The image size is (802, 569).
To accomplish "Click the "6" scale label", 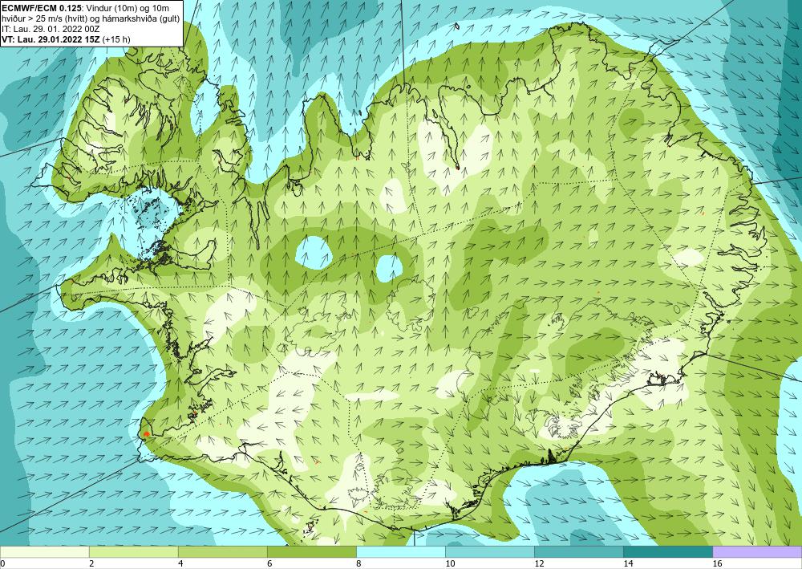I will [x=269, y=563].
